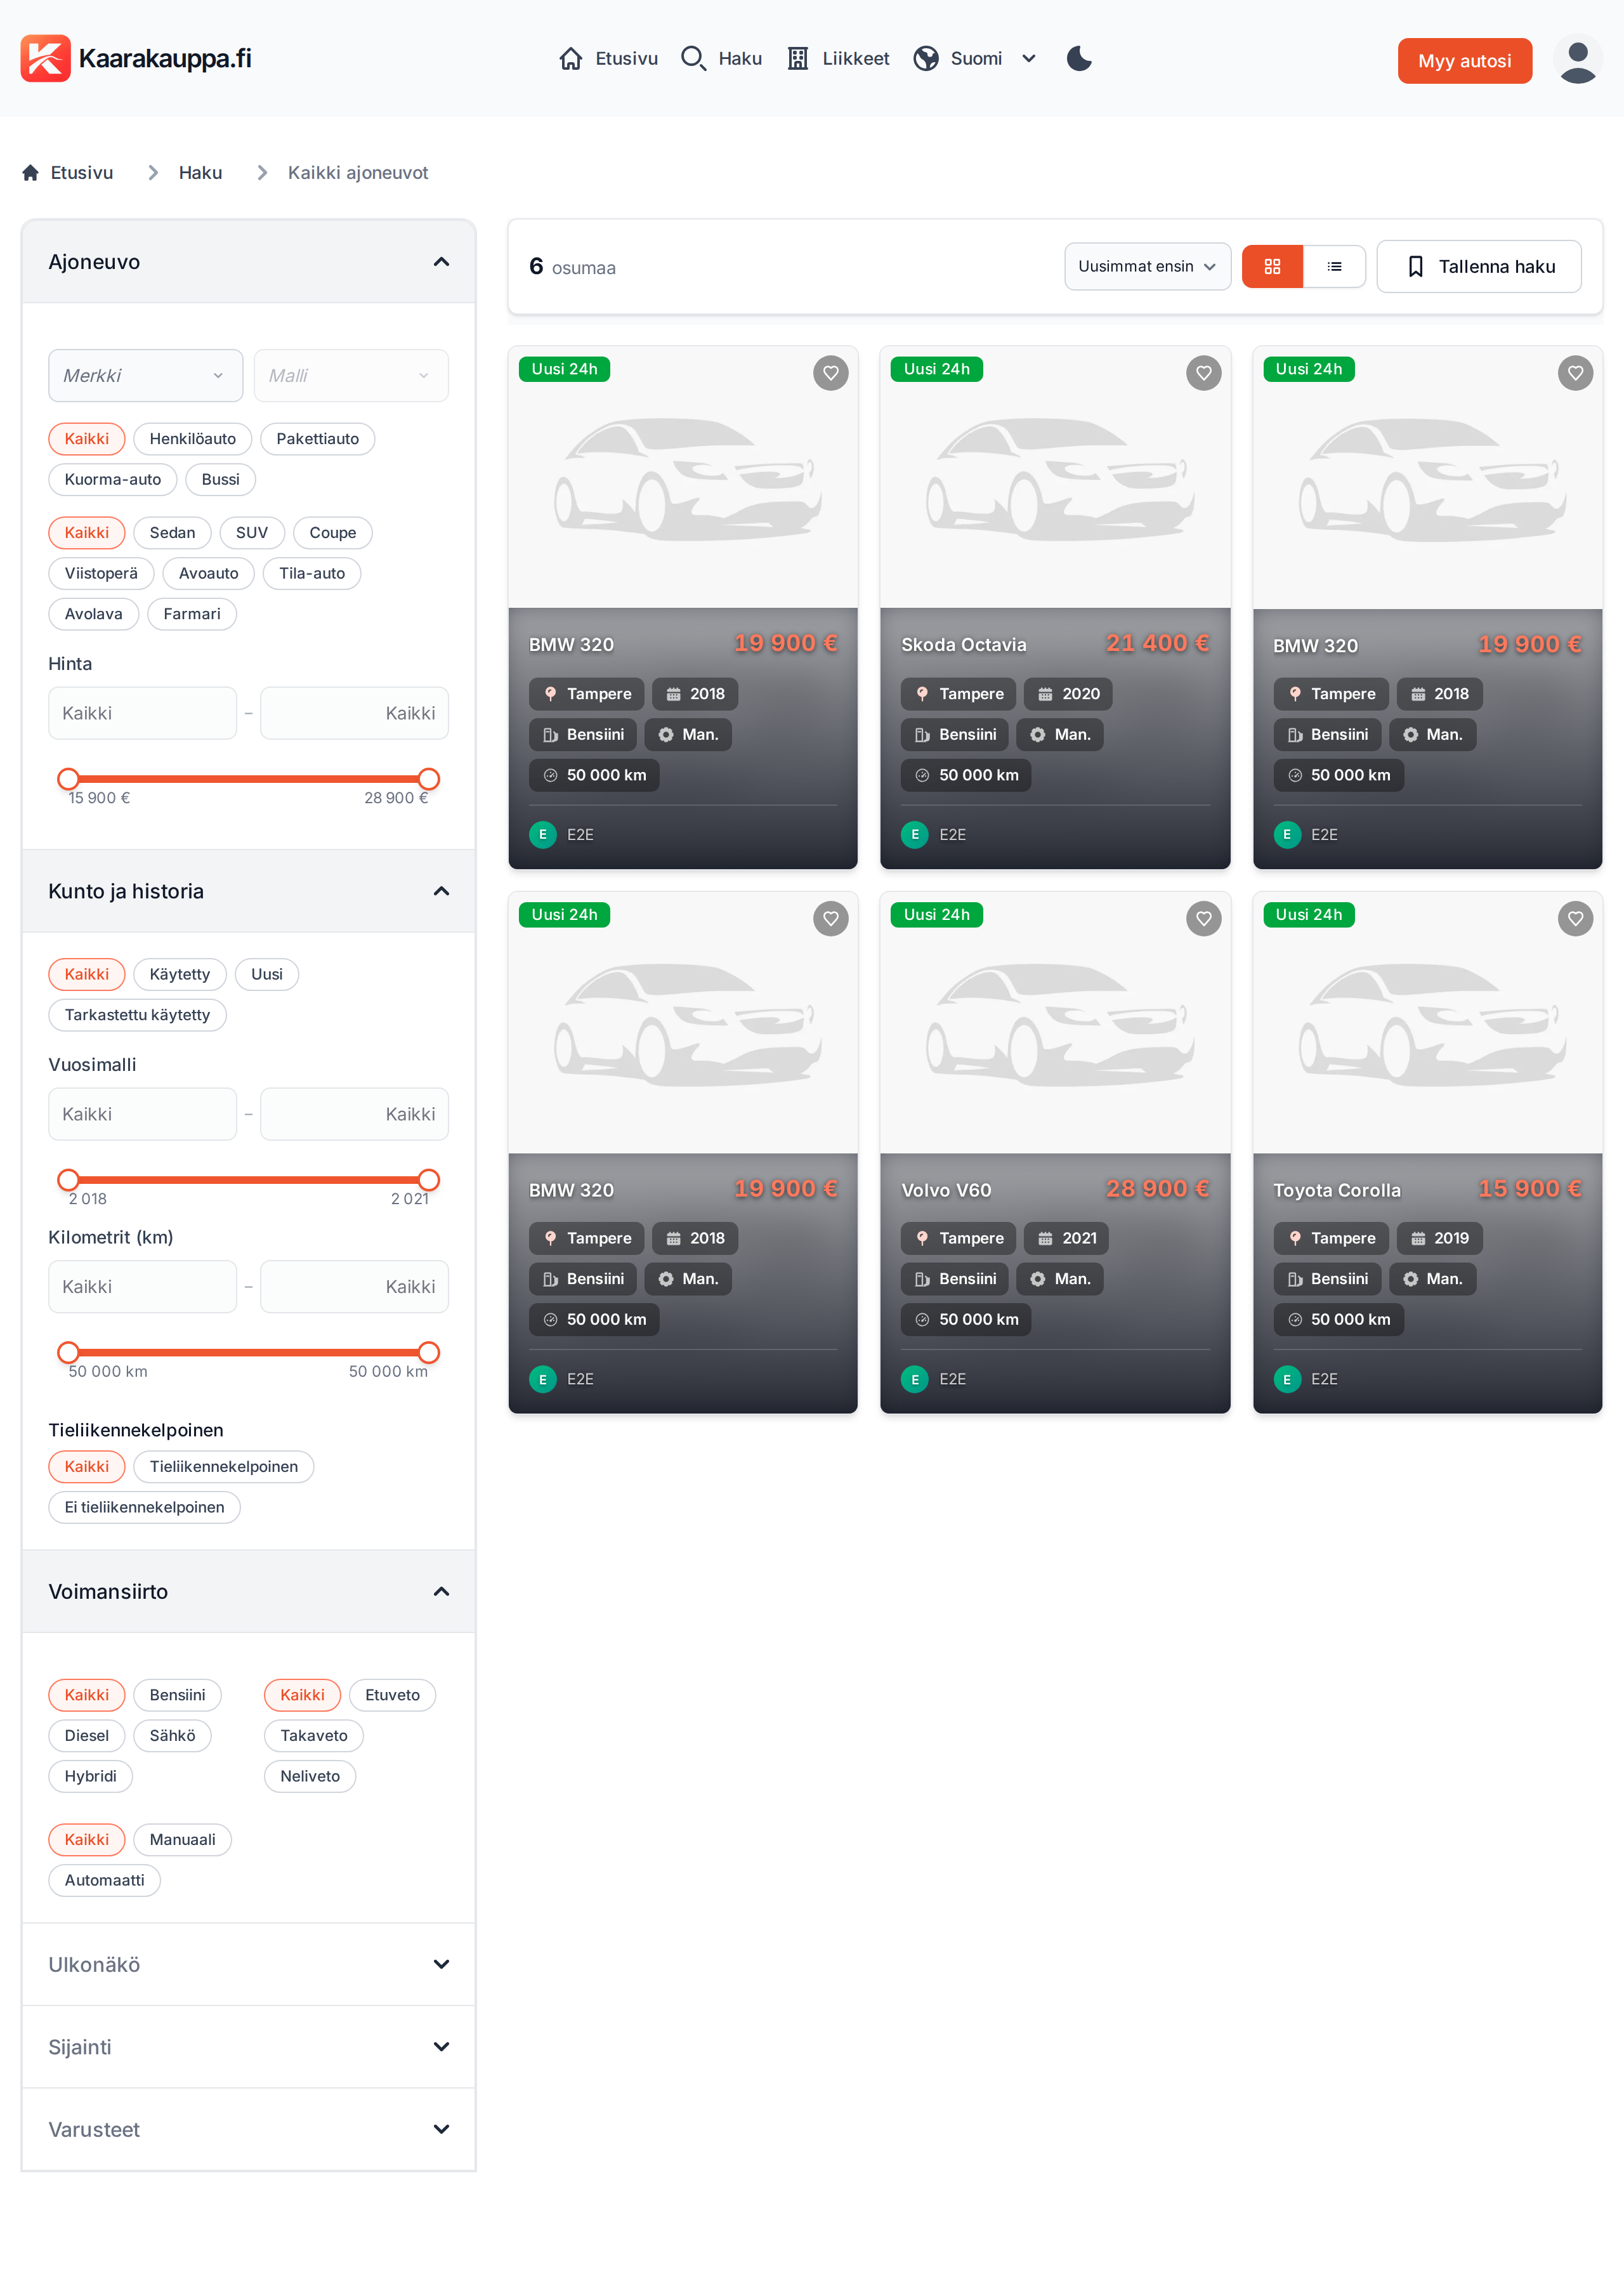This screenshot has width=1624, height=2284.
Task: Open the Merkki brand dropdown
Action: click(x=145, y=376)
